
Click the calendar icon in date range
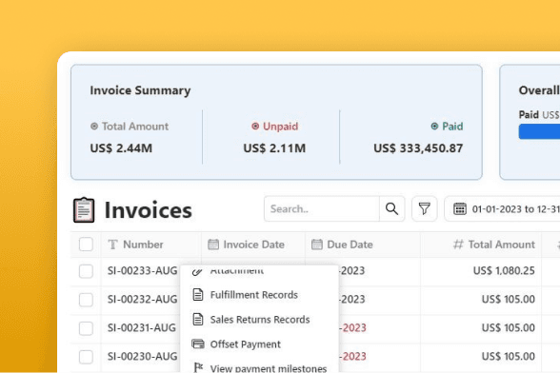[460, 208]
